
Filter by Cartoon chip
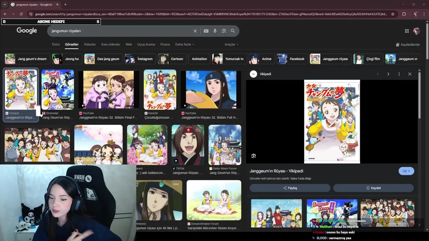(x=172, y=59)
